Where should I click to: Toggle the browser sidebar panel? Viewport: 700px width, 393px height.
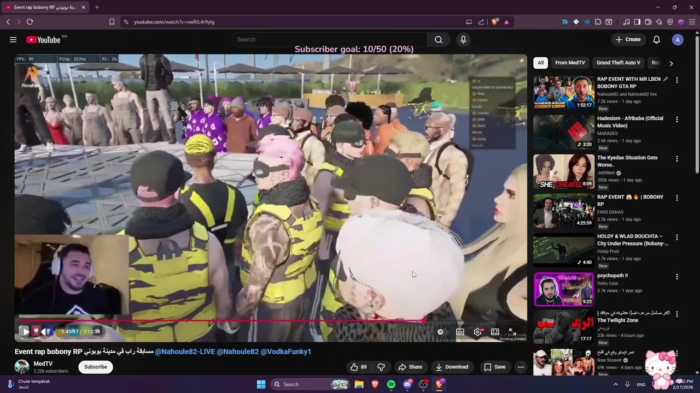637,22
